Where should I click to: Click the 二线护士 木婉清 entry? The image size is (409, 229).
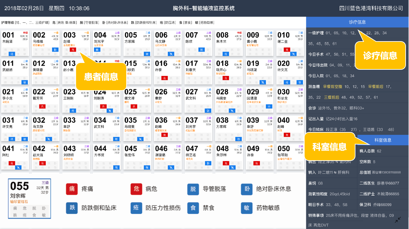pos(383,194)
